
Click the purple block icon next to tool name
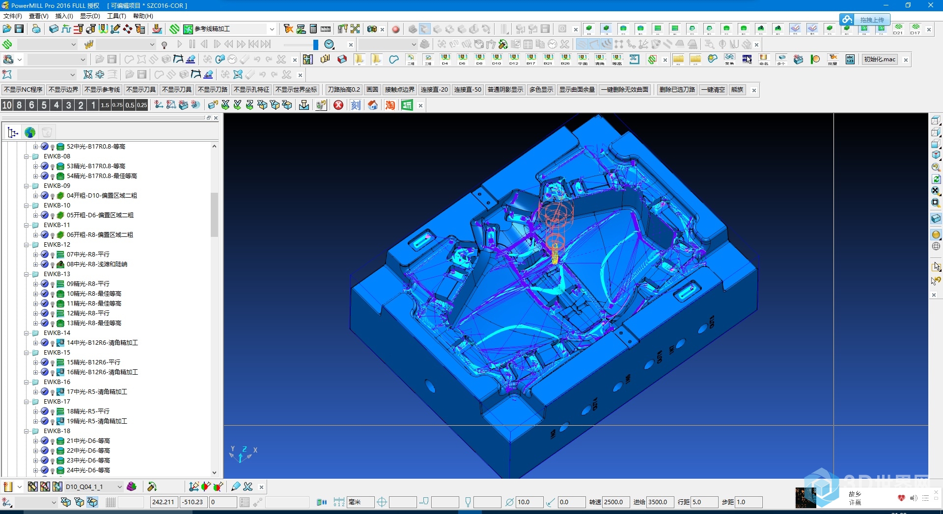click(x=132, y=487)
